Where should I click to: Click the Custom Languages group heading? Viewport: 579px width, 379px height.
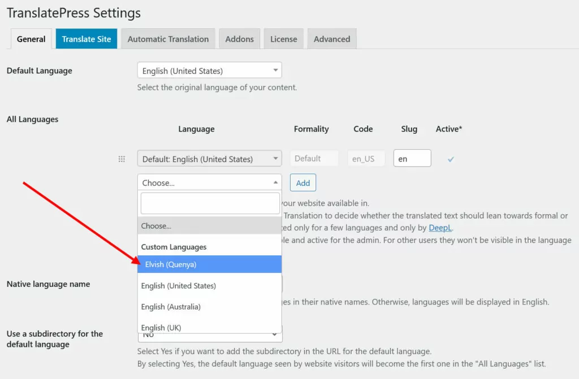click(x=174, y=247)
